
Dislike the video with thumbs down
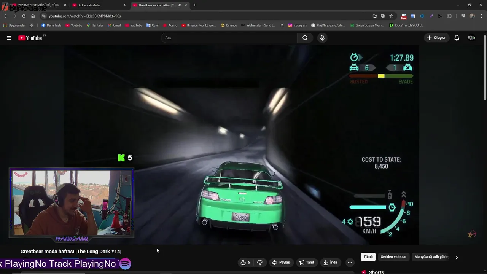click(260, 262)
